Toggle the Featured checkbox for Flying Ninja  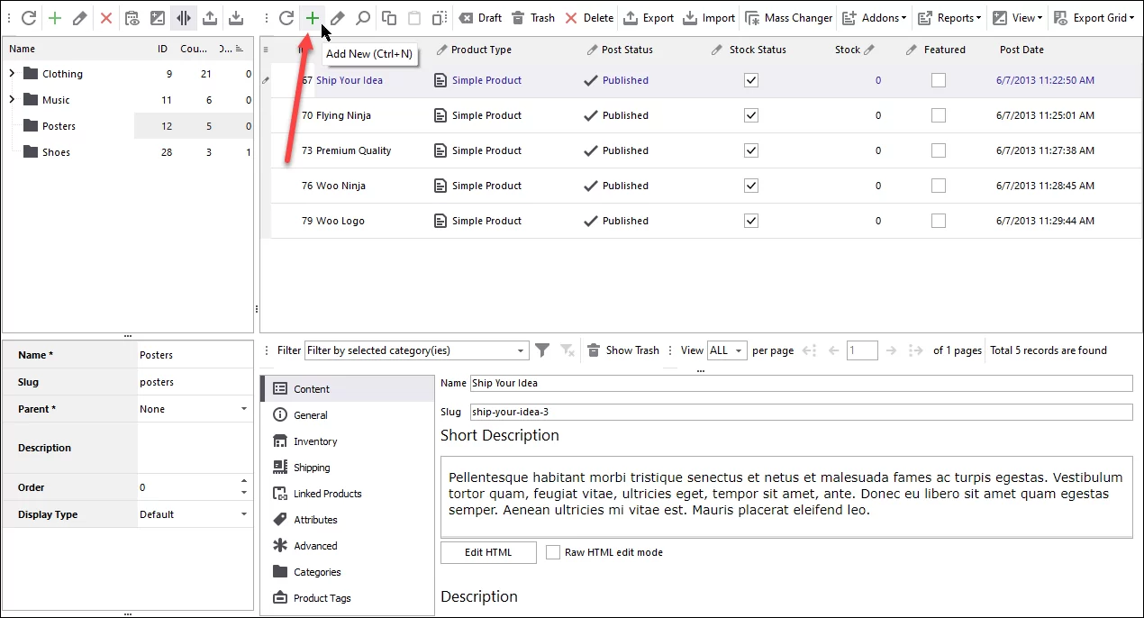point(938,115)
